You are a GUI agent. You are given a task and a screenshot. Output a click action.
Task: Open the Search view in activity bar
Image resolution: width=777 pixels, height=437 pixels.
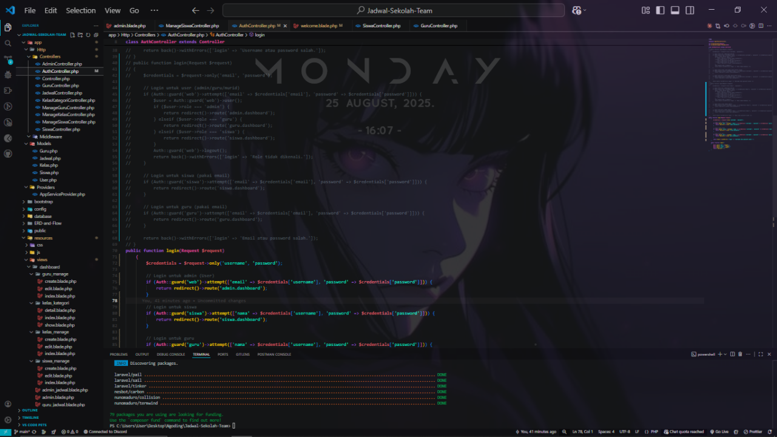click(x=8, y=43)
